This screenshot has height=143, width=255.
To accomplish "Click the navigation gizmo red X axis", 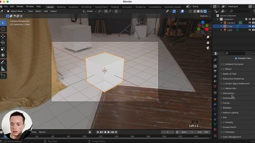I will 207,29.
